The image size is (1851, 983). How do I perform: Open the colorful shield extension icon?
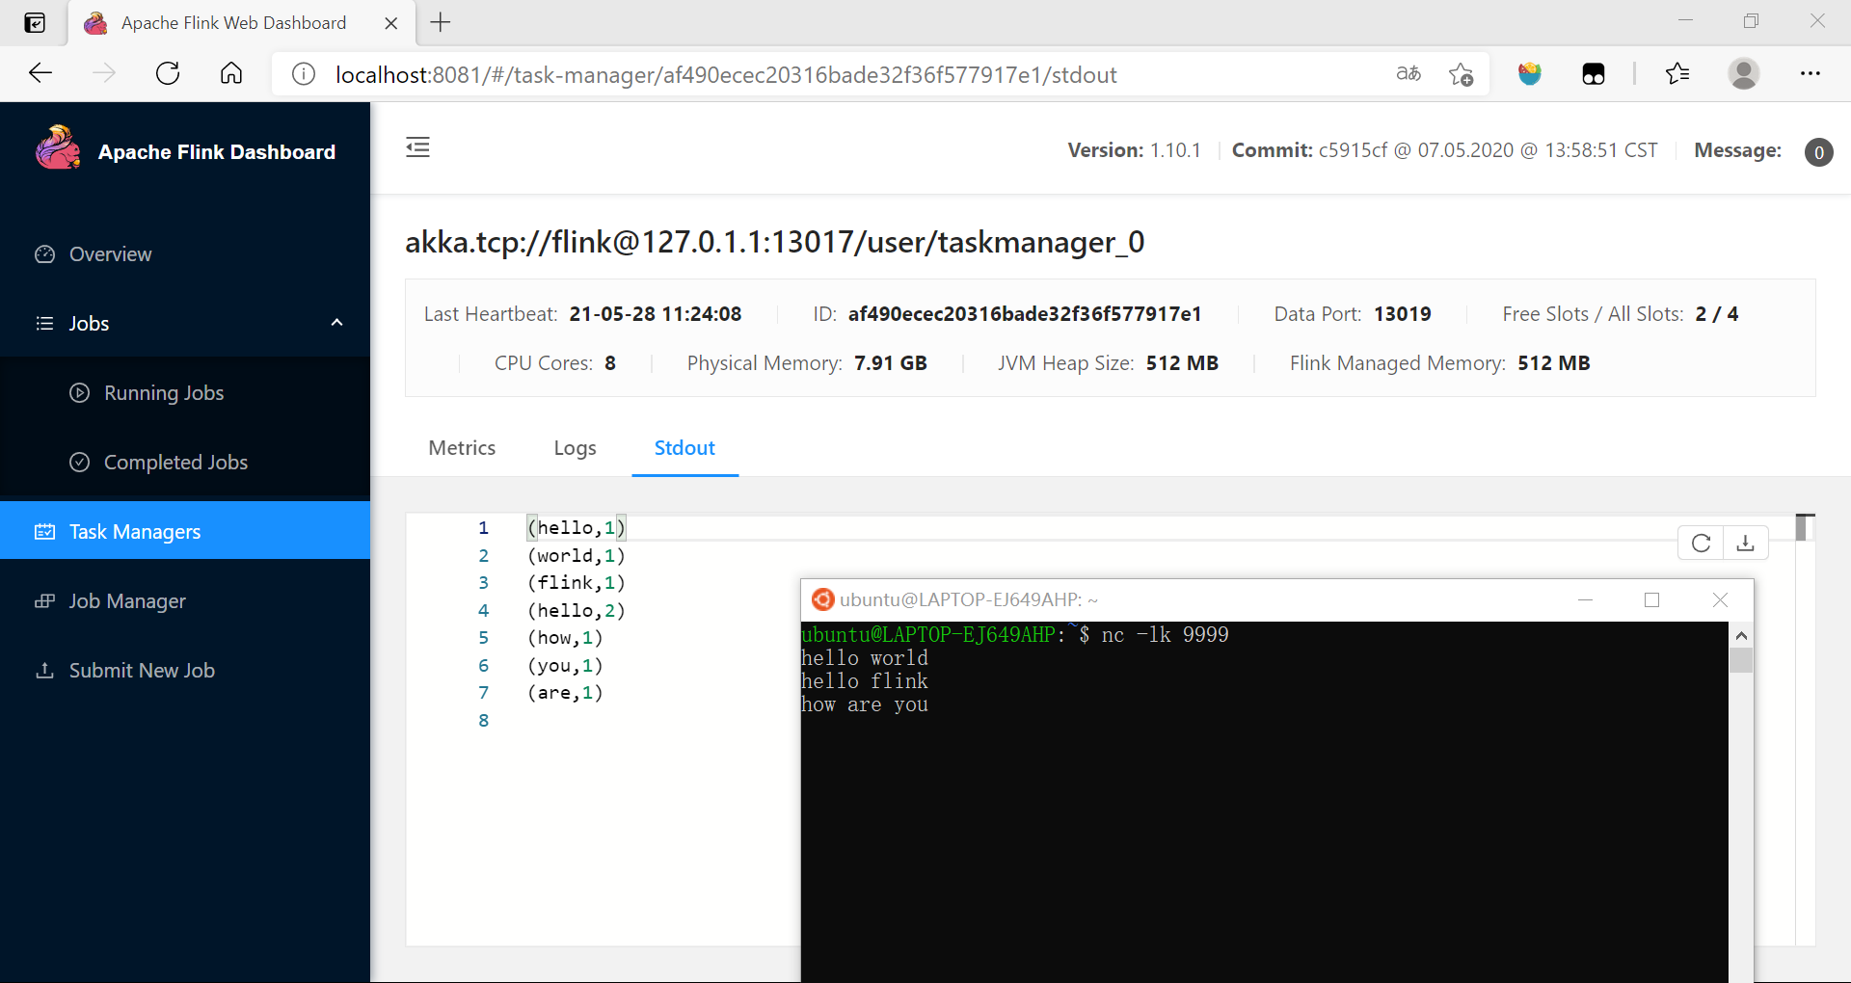coord(1529,73)
